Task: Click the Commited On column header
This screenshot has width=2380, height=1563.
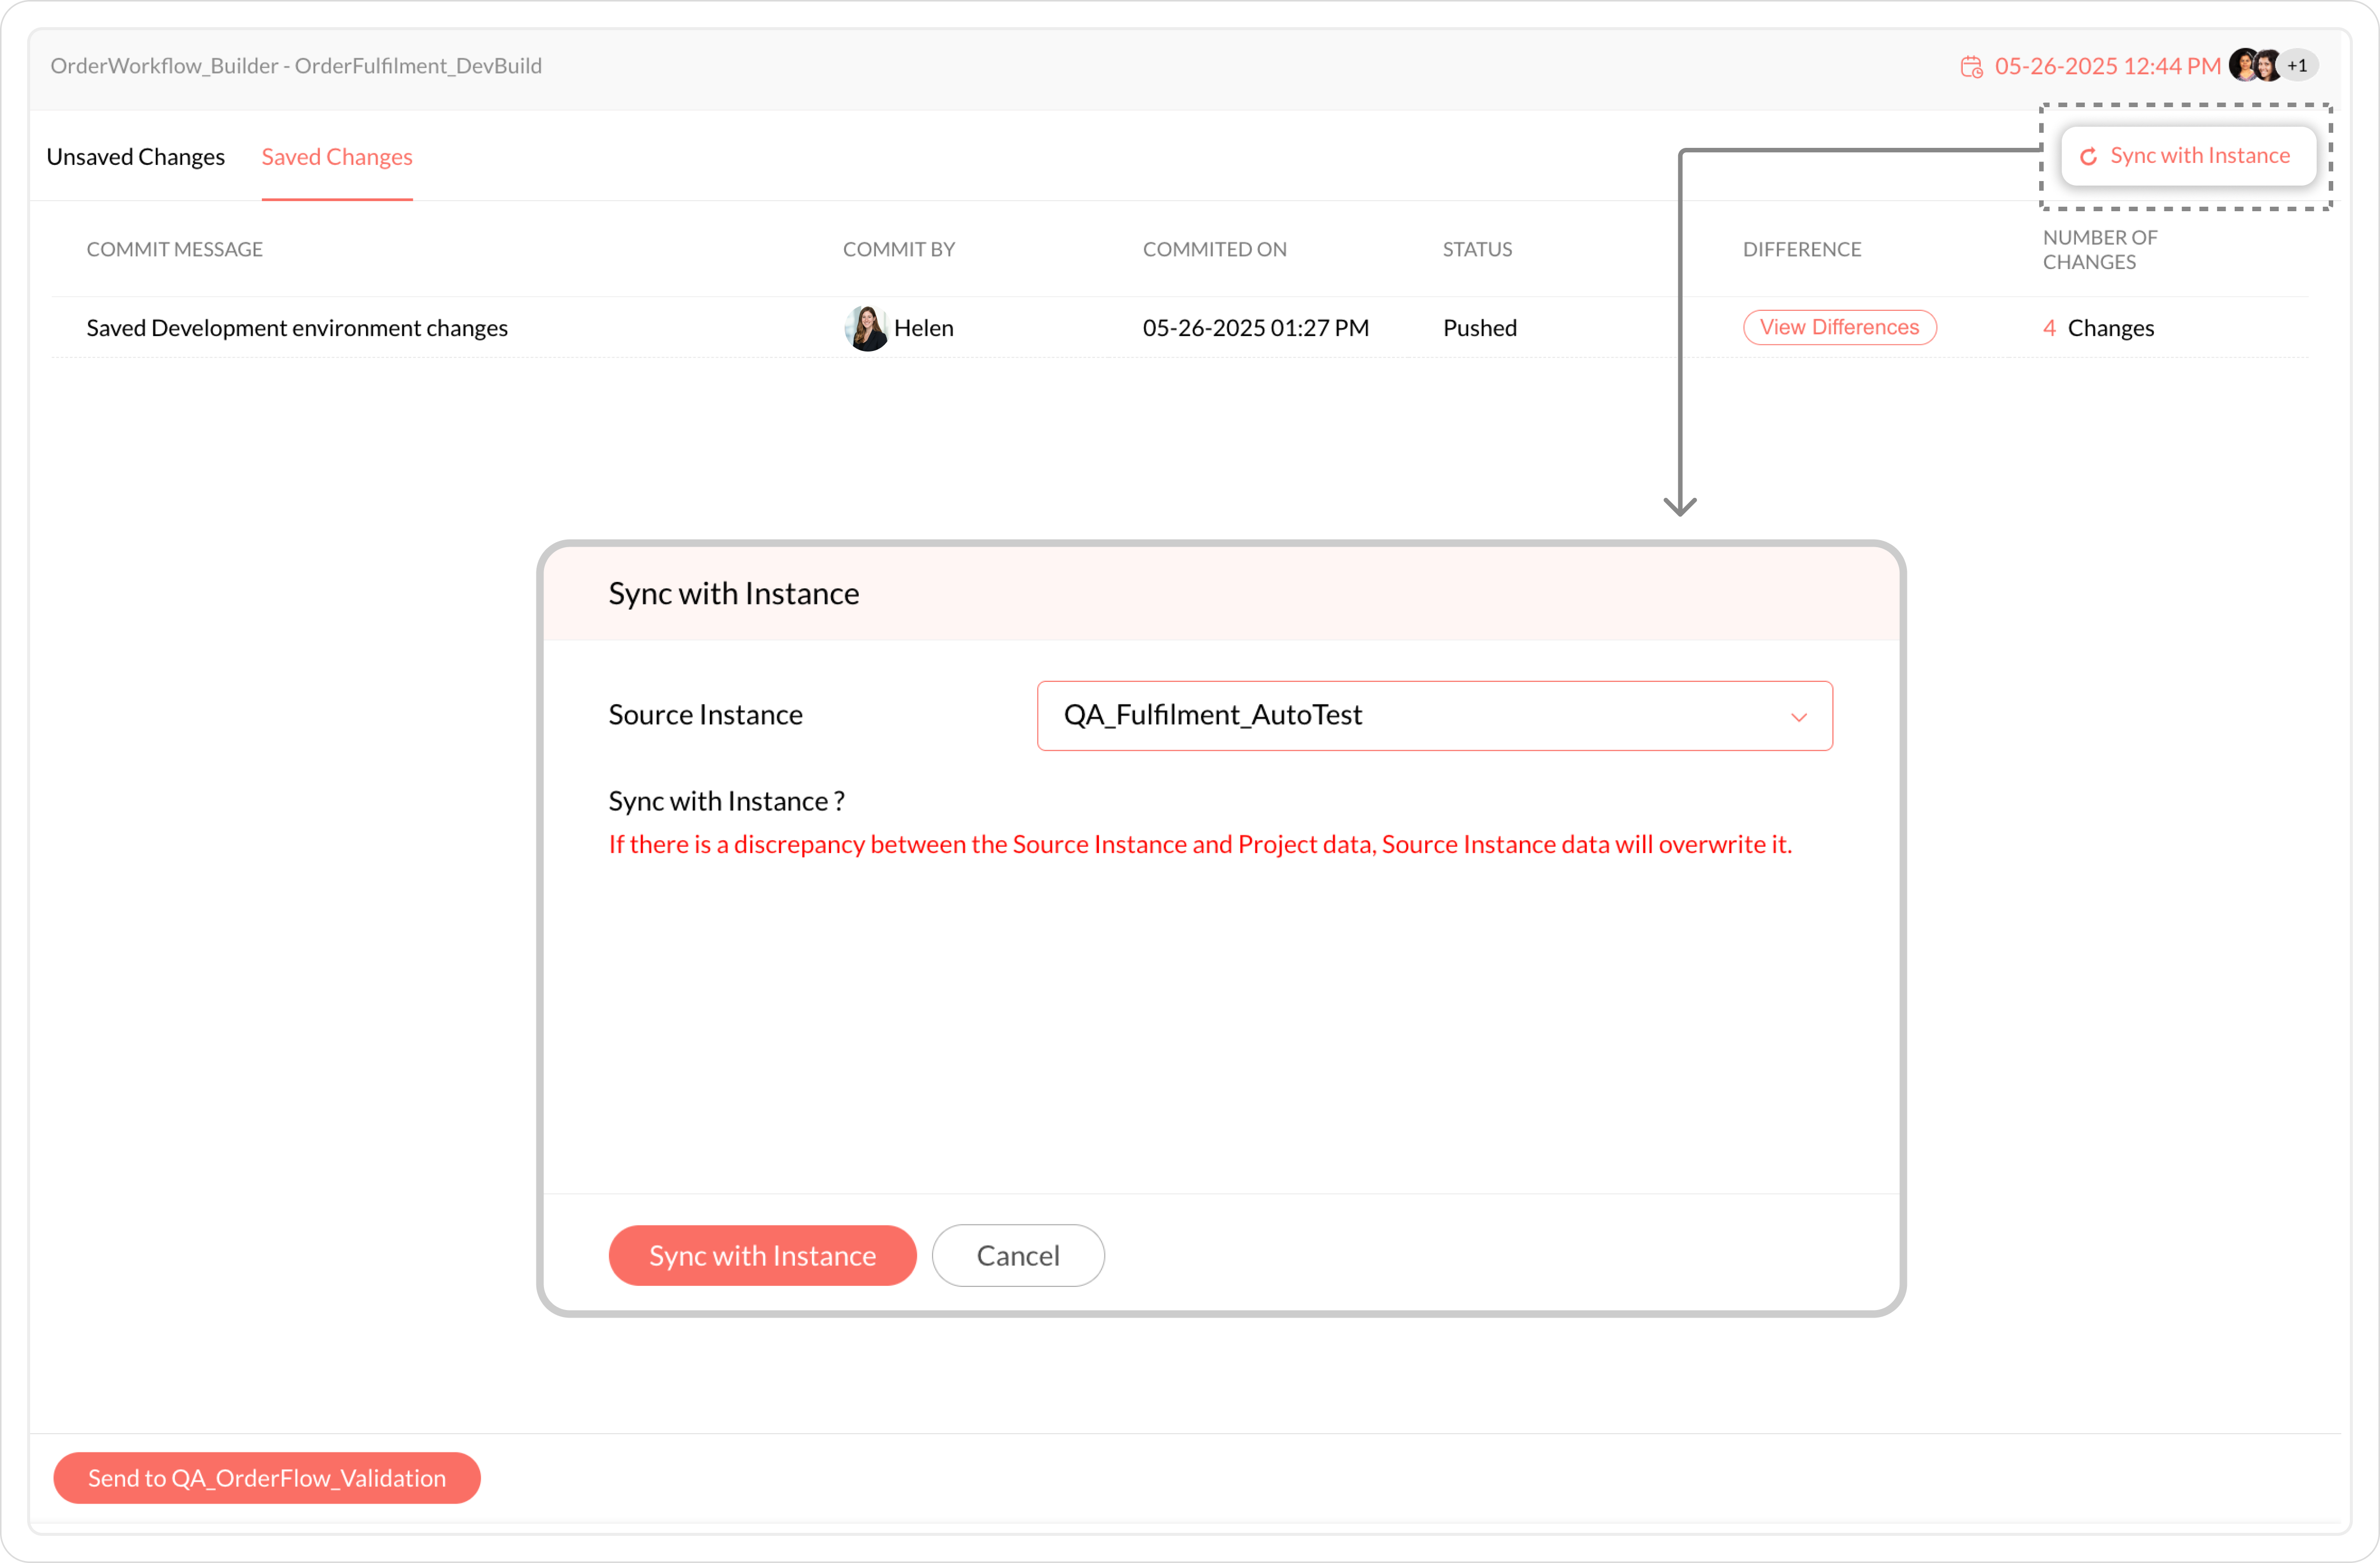Action: [x=1214, y=249]
